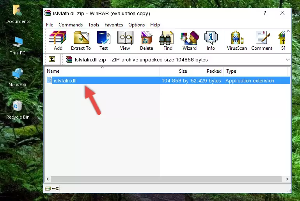Select the Network desktop icon
The image size is (300, 201).
tap(18, 77)
